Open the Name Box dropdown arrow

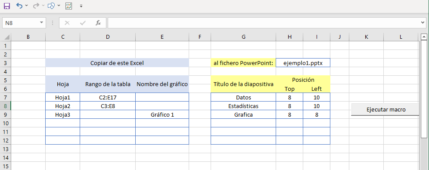(x=42, y=23)
